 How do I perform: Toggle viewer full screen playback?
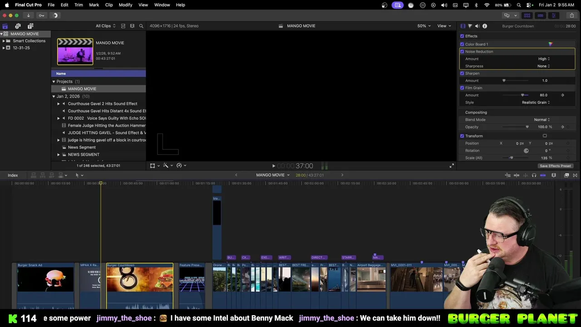pos(452,166)
